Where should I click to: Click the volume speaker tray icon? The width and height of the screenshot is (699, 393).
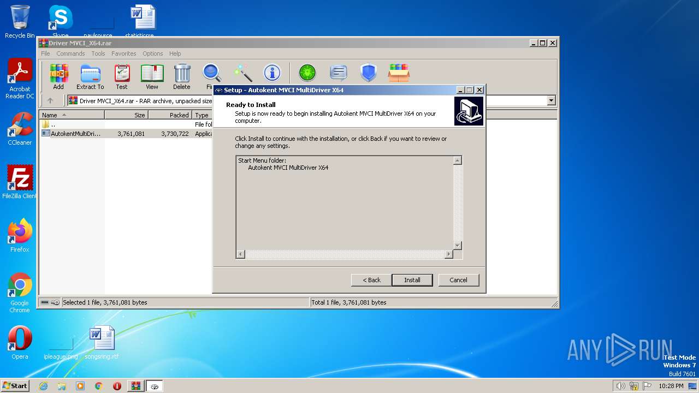point(620,386)
